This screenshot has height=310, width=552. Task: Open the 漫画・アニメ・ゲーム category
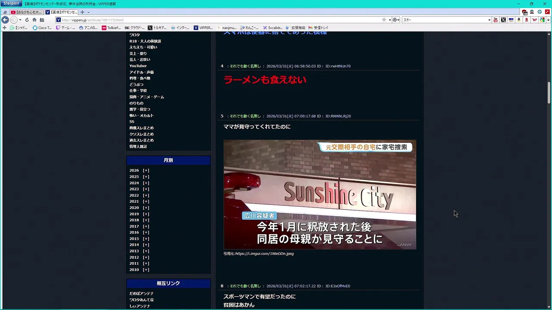pos(147,97)
